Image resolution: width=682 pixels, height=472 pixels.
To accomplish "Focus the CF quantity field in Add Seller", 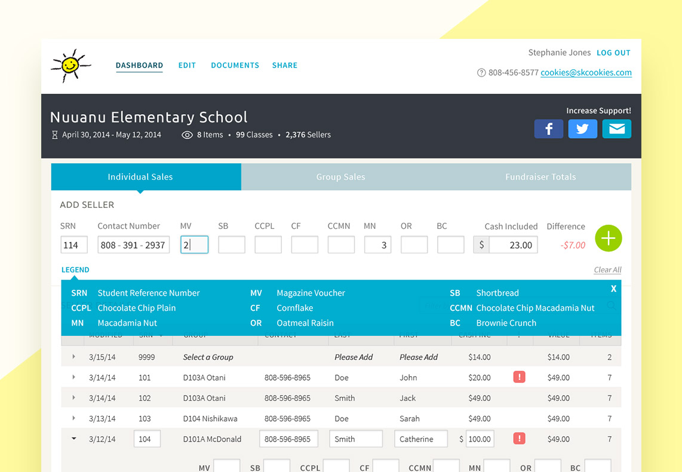I will tap(305, 244).
